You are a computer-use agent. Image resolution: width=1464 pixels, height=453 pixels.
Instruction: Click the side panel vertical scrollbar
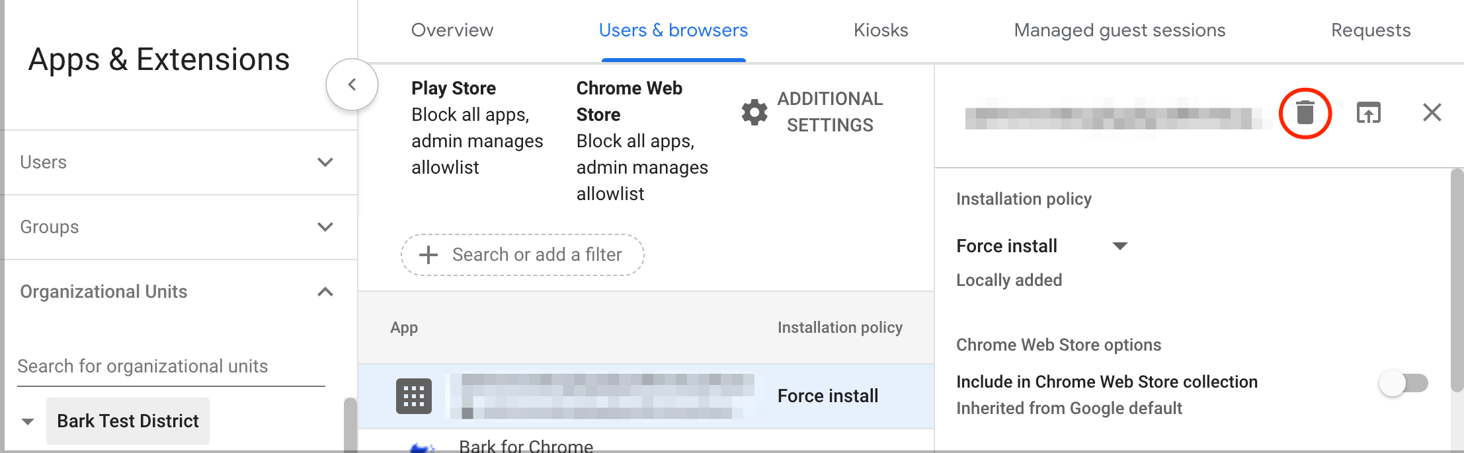pyautogui.click(x=1457, y=281)
